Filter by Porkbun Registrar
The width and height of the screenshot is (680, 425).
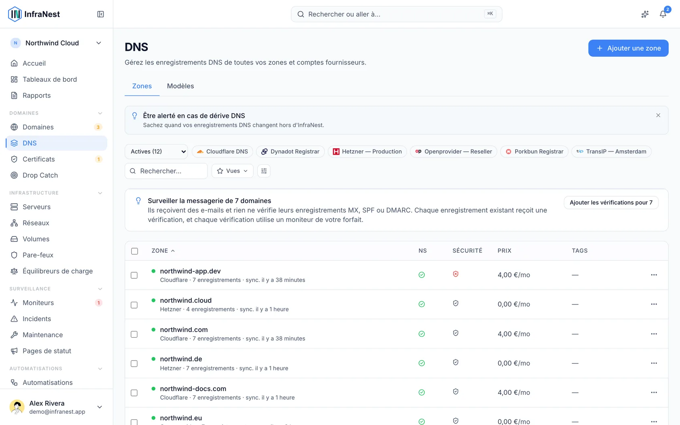[534, 151]
